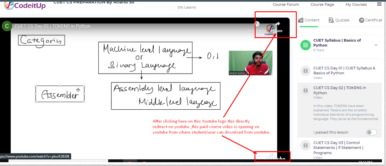Click the film icon beside Day 01 lesson
The height and width of the screenshot is (166, 386).
pyautogui.click(x=305, y=71)
